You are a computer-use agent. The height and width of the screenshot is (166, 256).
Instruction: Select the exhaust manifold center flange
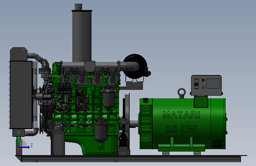point(90,66)
